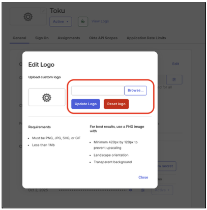This screenshot has height=210, width=207.
Task: Switch to the General tab
Action: 19,38
